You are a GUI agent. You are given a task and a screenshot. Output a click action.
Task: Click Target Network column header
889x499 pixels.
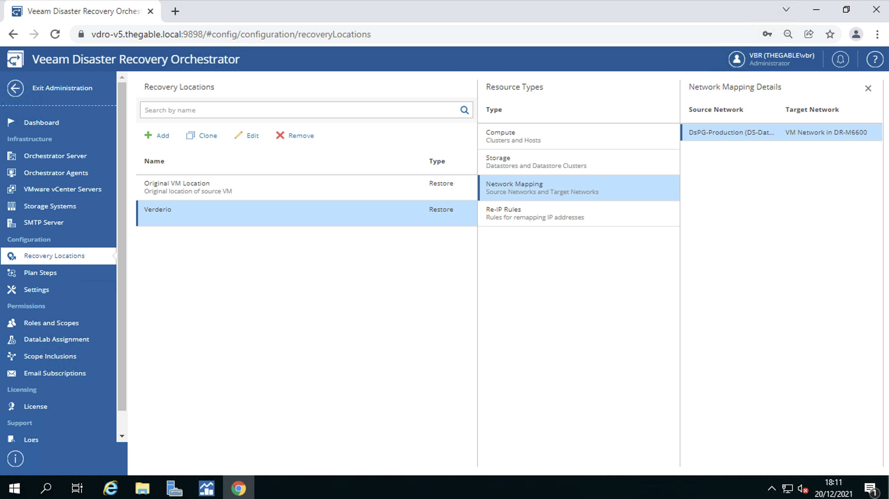(x=812, y=110)
